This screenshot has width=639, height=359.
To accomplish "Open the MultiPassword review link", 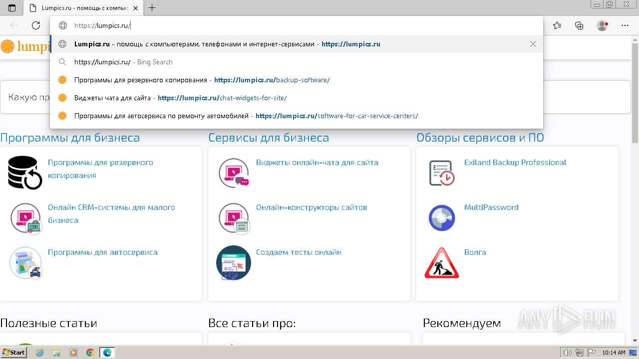I will 491,207.
